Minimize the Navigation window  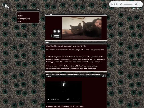pyautogui.click(x=36, y=10)
